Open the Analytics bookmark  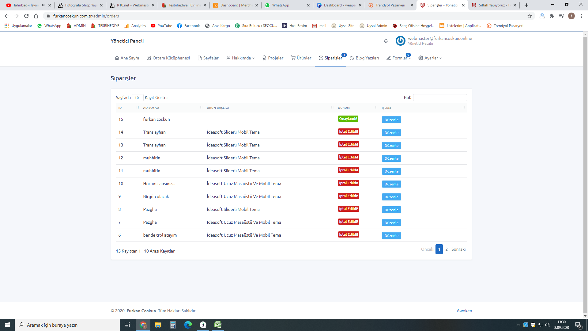(x=135, y=26)
